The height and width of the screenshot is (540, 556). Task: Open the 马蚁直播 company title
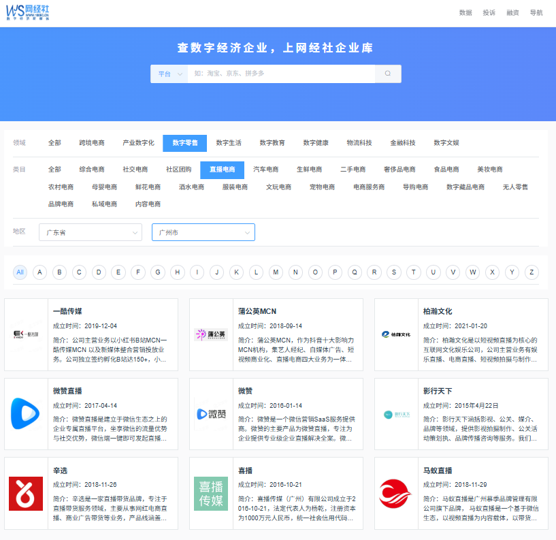[x=438, y=471]
